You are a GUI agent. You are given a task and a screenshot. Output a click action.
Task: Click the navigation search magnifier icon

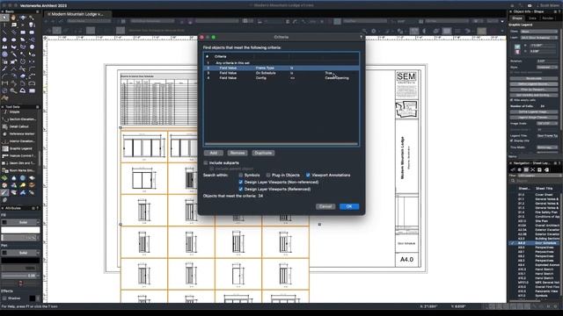pyautogui.click(x=513, y=182)
